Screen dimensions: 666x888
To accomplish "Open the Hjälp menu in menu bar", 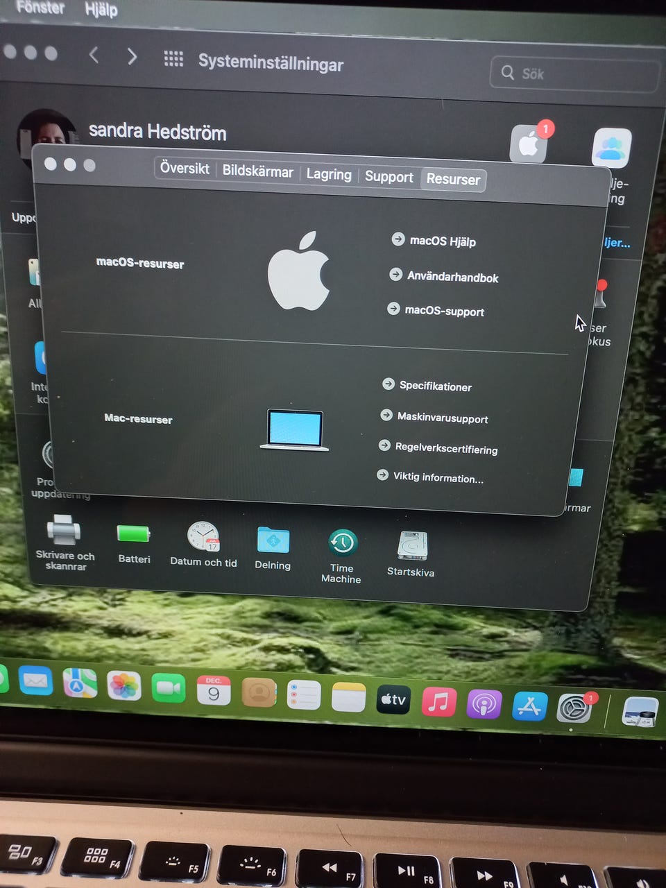I will pos(101,10).
